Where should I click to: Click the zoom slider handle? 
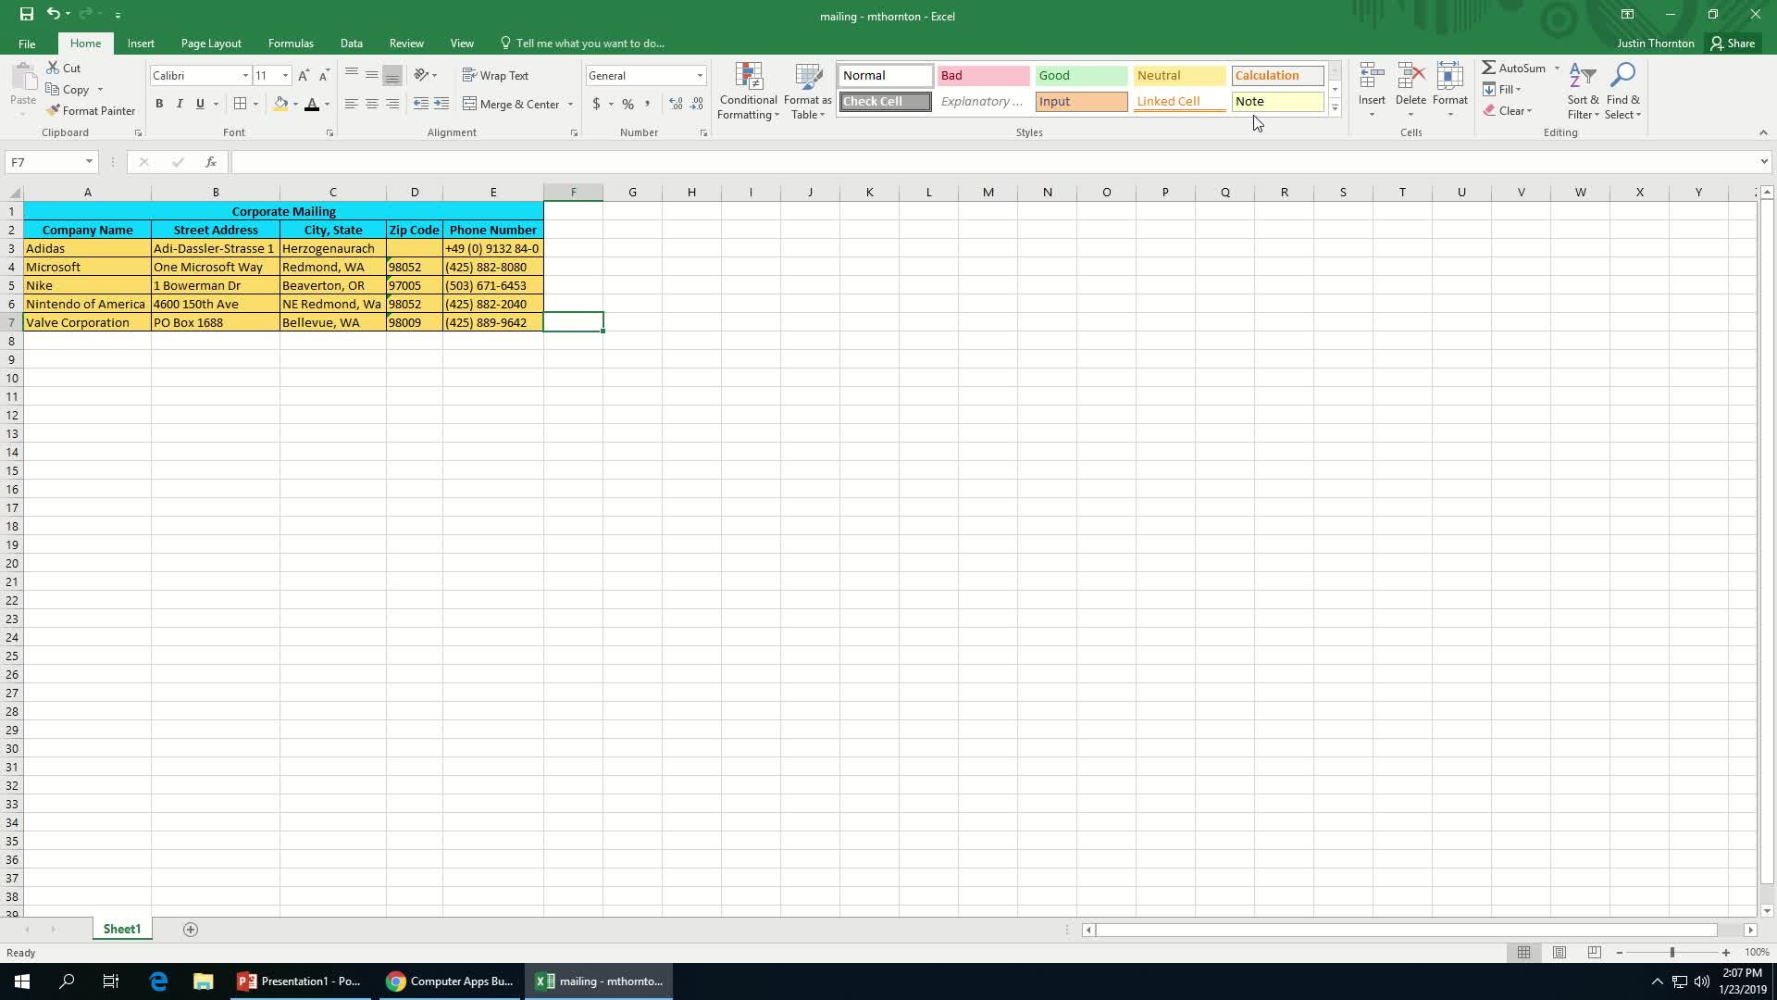pos(1671,953)
